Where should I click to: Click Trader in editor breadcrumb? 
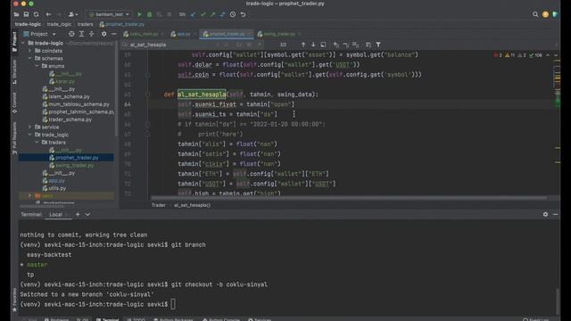(159, 205)
